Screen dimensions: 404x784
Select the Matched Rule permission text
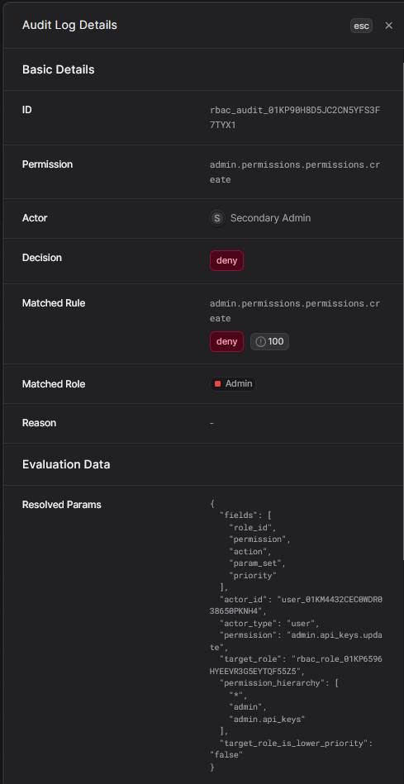tap(295, 311)
